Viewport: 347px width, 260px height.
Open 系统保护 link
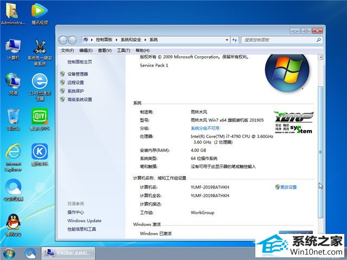pos(75,91)
